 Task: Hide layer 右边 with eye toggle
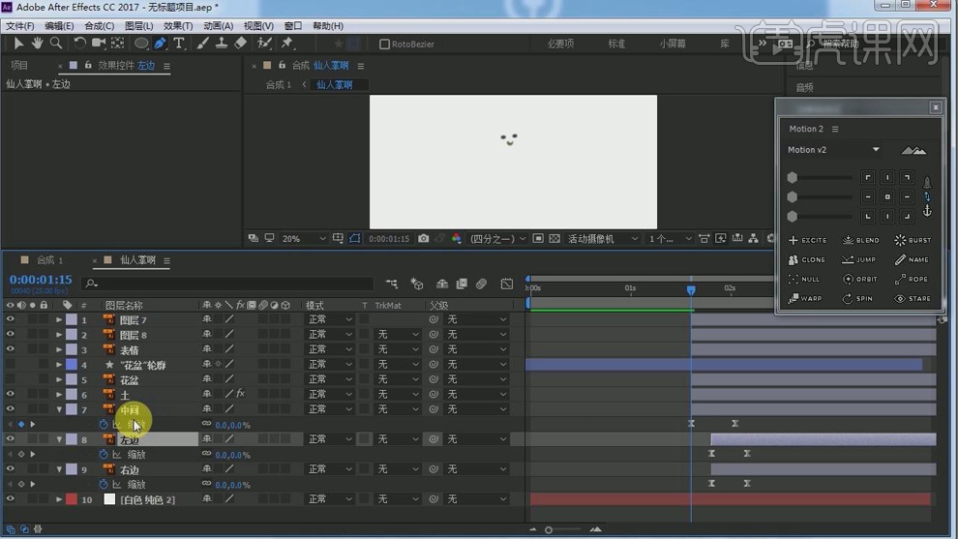coord(11,468)
